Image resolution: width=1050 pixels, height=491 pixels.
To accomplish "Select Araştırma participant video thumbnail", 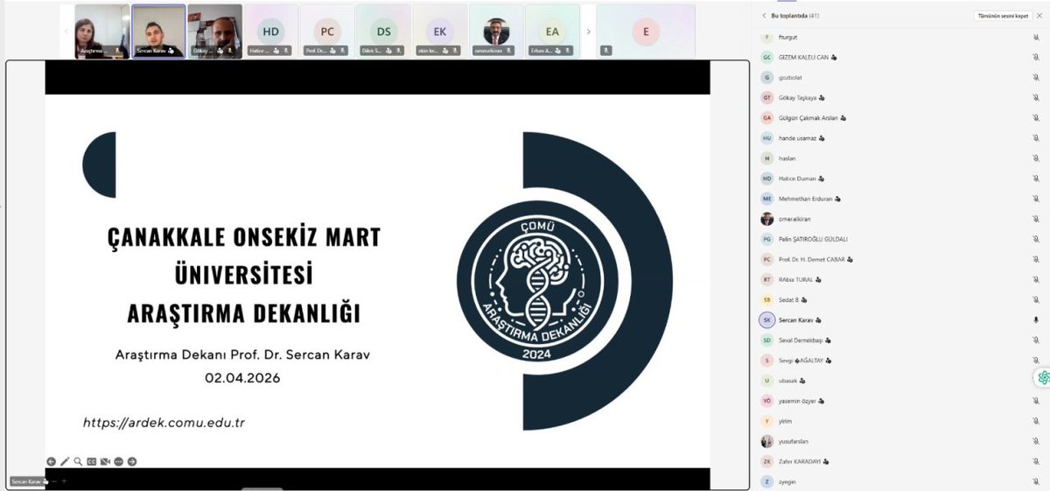I will (102, 32).
